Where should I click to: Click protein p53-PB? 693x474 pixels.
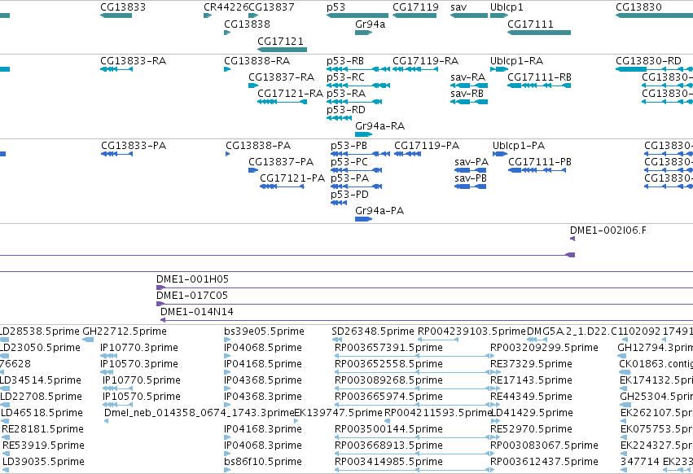coord(349,146)
